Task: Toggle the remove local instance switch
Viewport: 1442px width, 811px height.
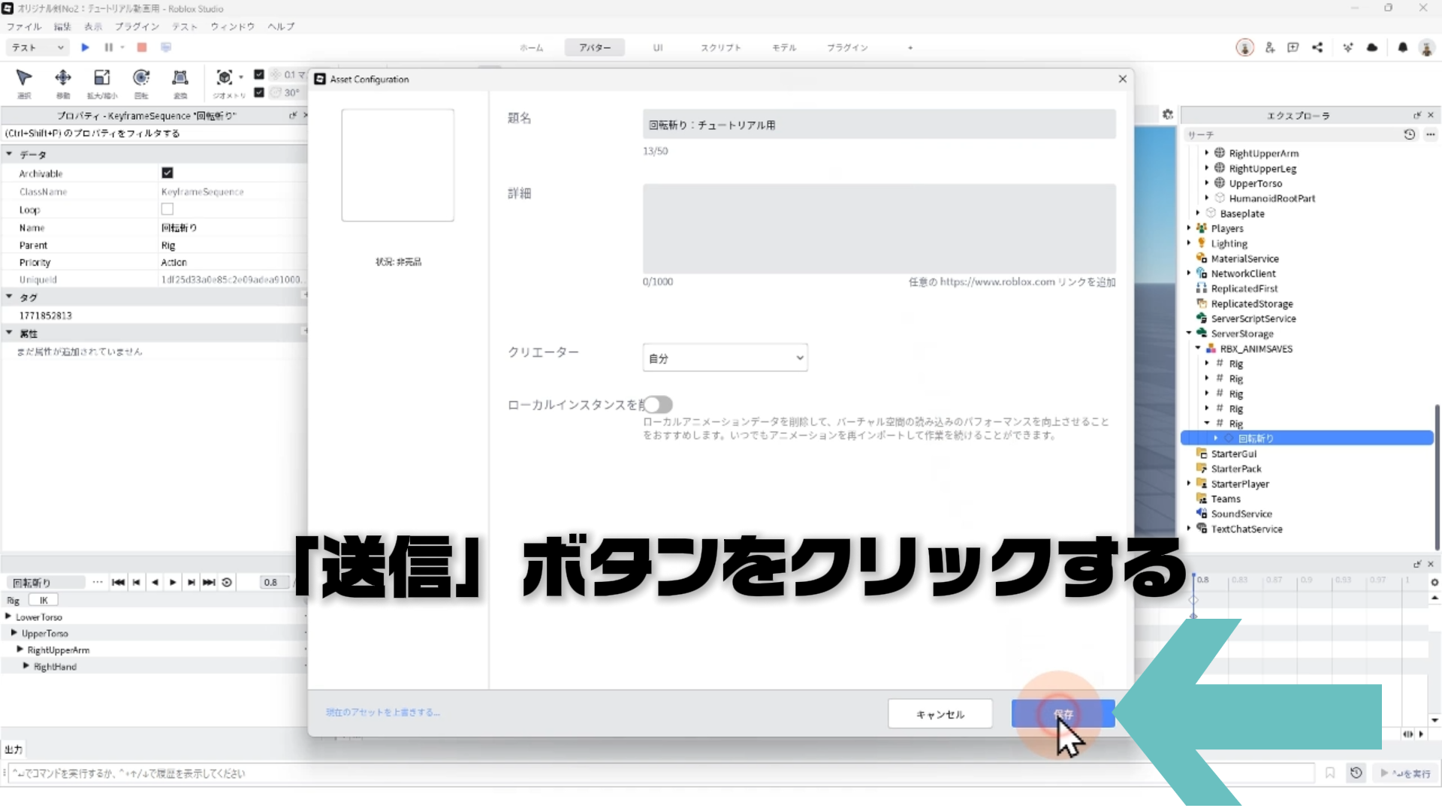Action: [658, 405]
